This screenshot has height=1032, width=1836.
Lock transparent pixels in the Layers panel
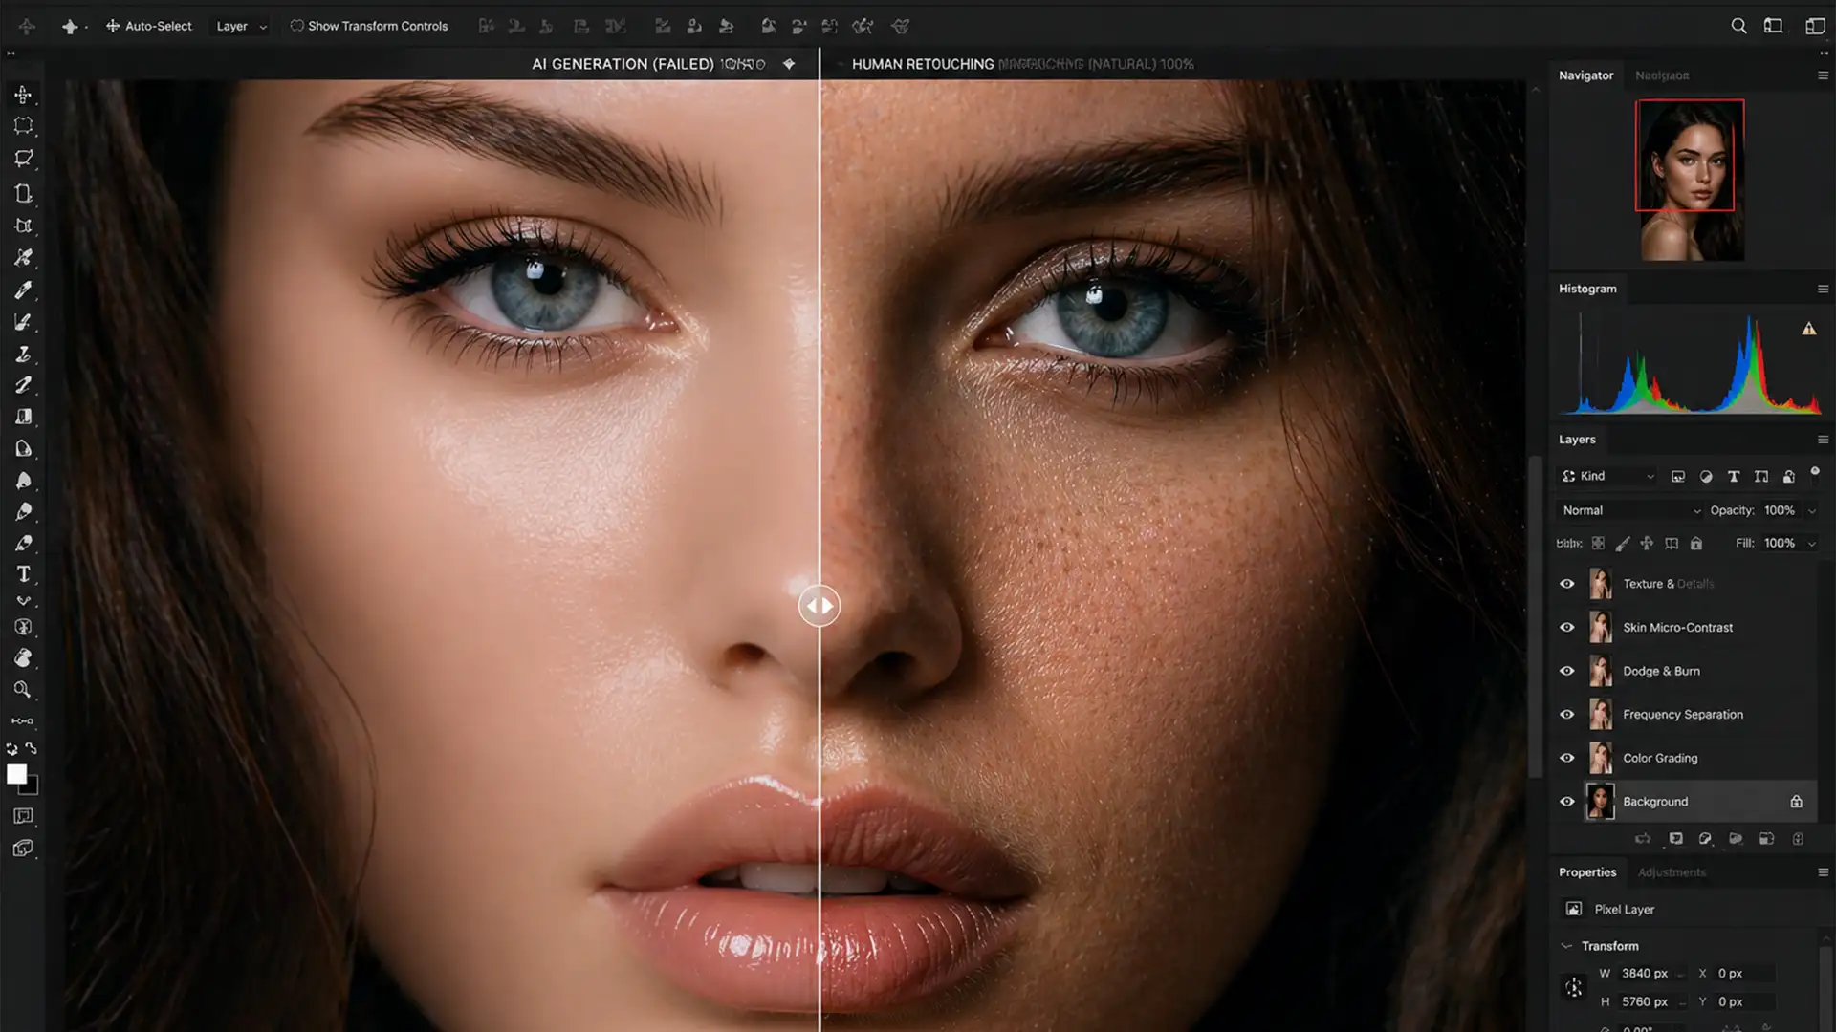(x=1599, y=543)
